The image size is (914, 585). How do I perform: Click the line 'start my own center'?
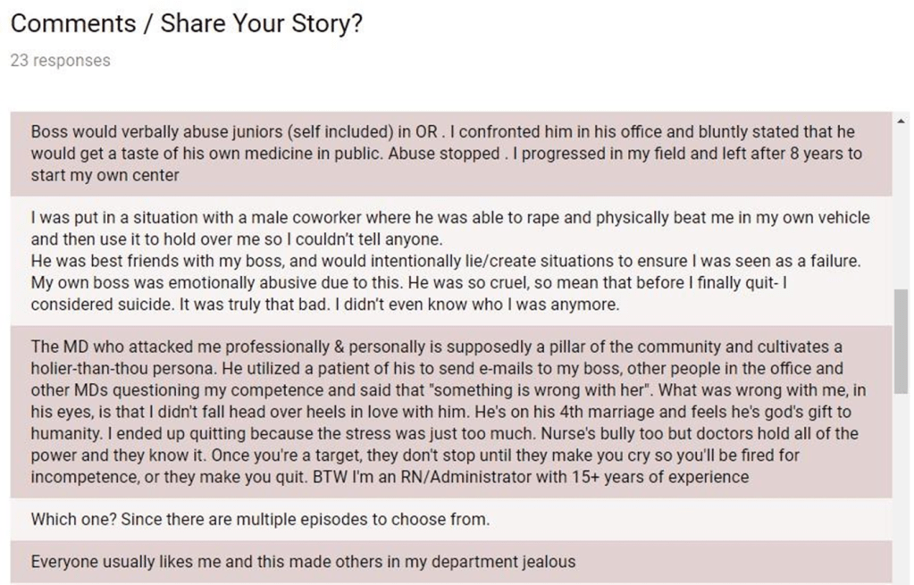click(105, 175)
